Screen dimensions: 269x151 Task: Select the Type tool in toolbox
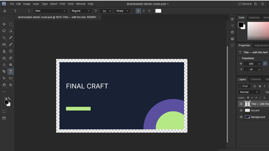click(11, 71)
